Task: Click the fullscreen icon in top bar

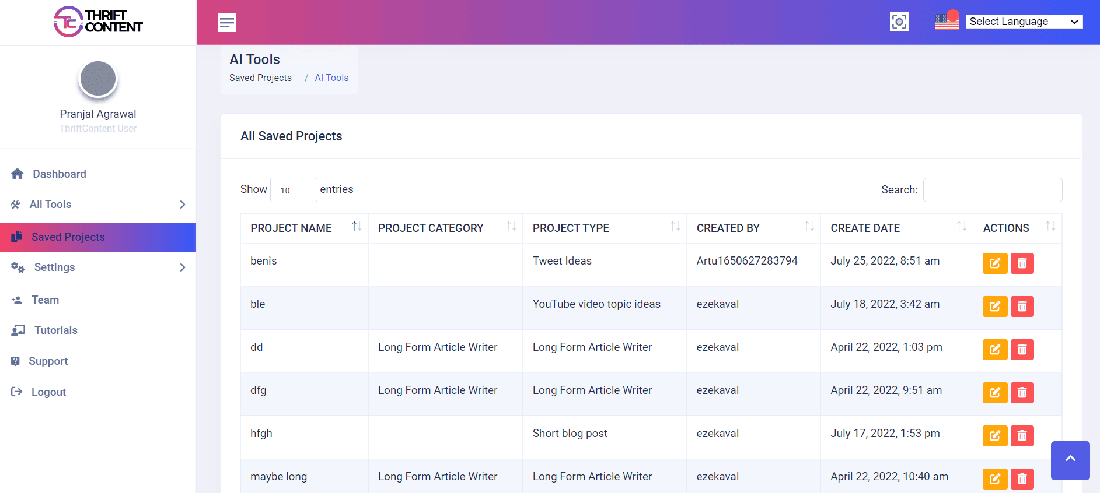Action: (899, 22)
